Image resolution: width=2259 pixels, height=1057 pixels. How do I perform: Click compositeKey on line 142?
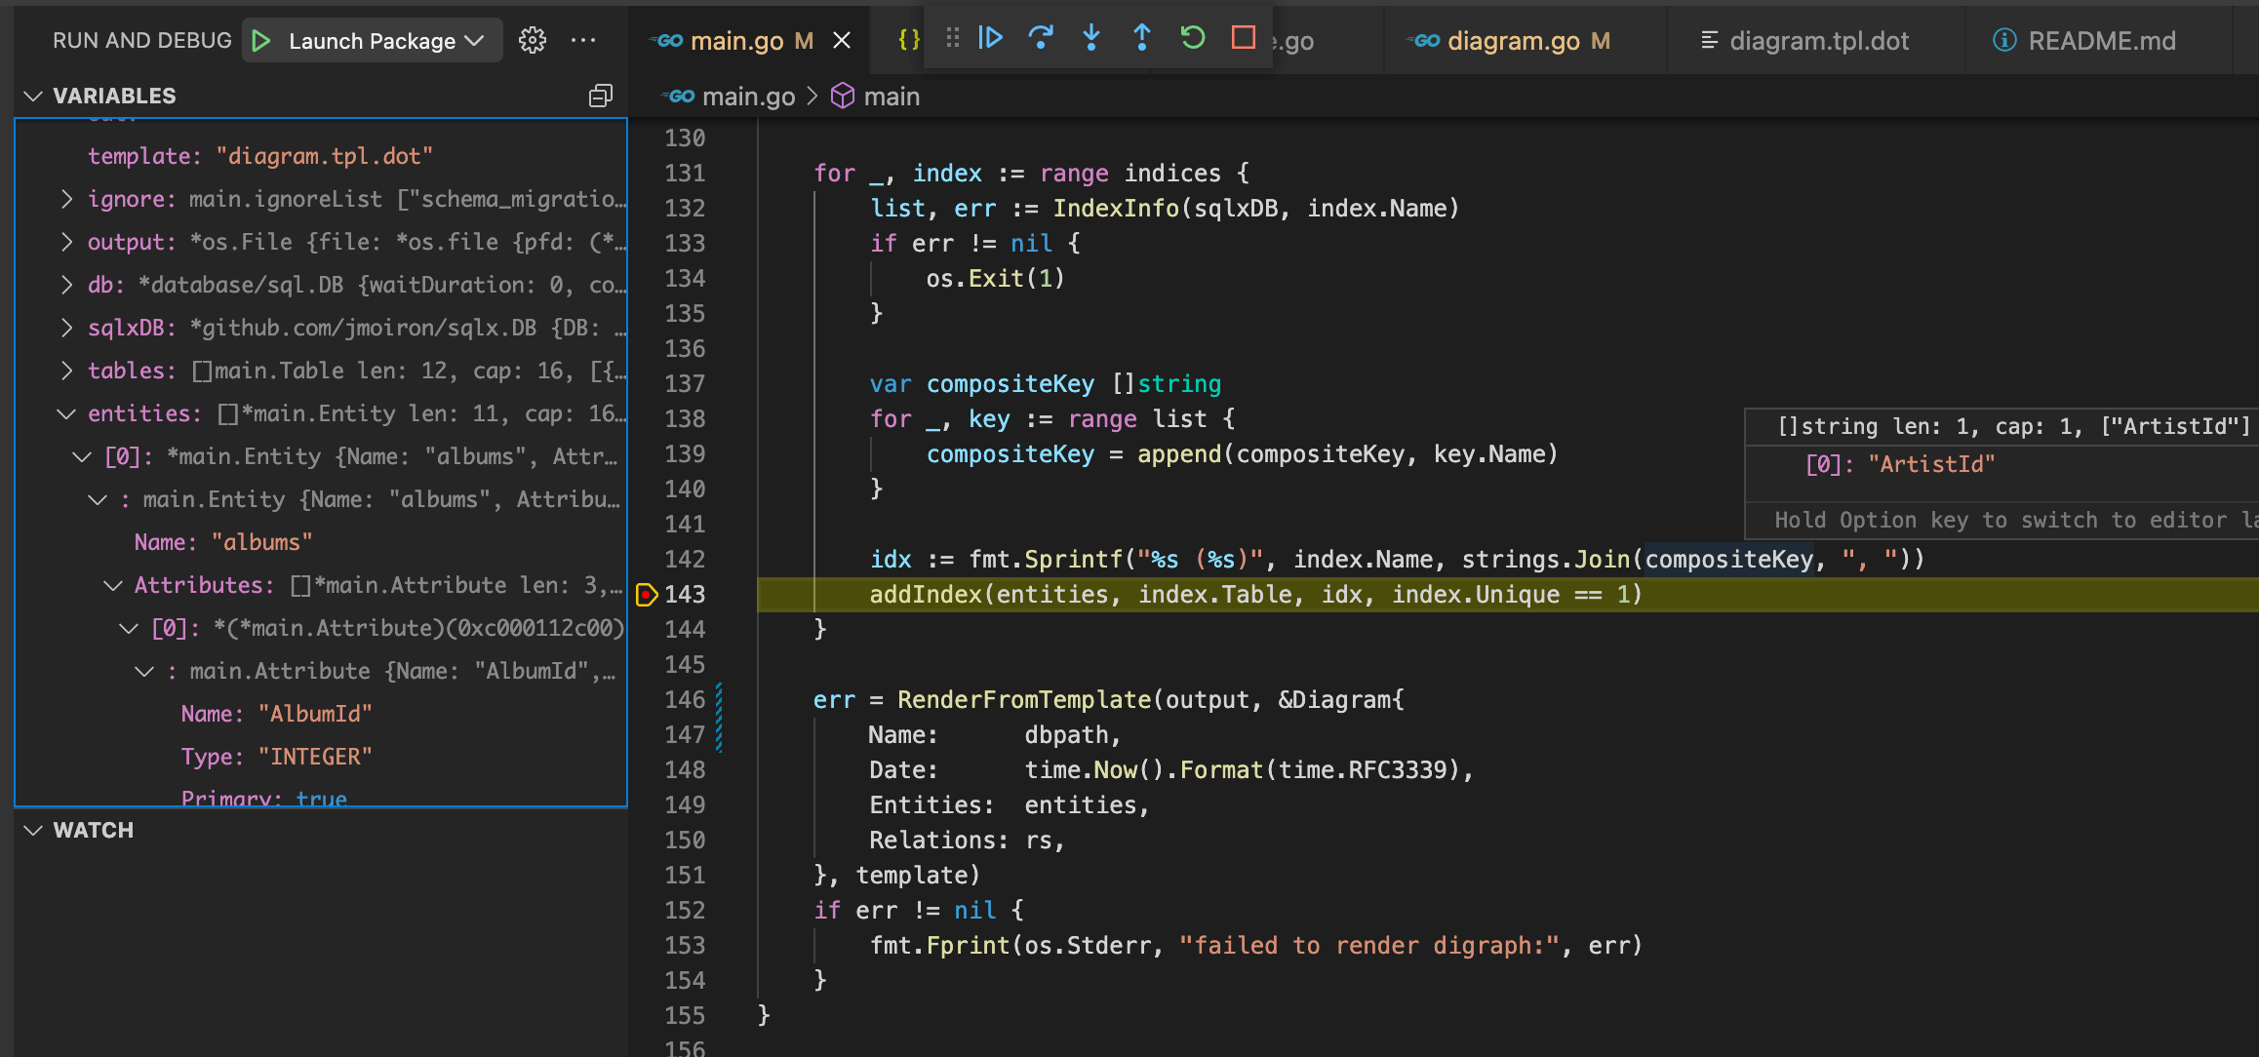(1728, 560)
